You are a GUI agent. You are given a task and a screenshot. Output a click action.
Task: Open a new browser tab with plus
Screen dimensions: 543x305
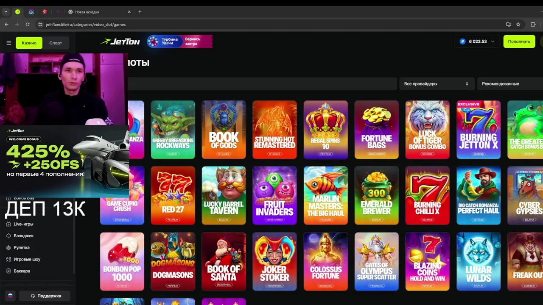point(140,12)
